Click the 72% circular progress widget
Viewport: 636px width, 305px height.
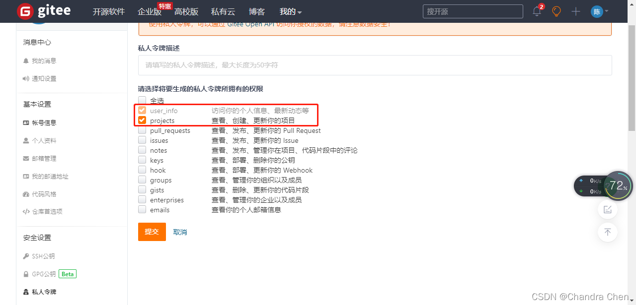[x=618, y=185]
